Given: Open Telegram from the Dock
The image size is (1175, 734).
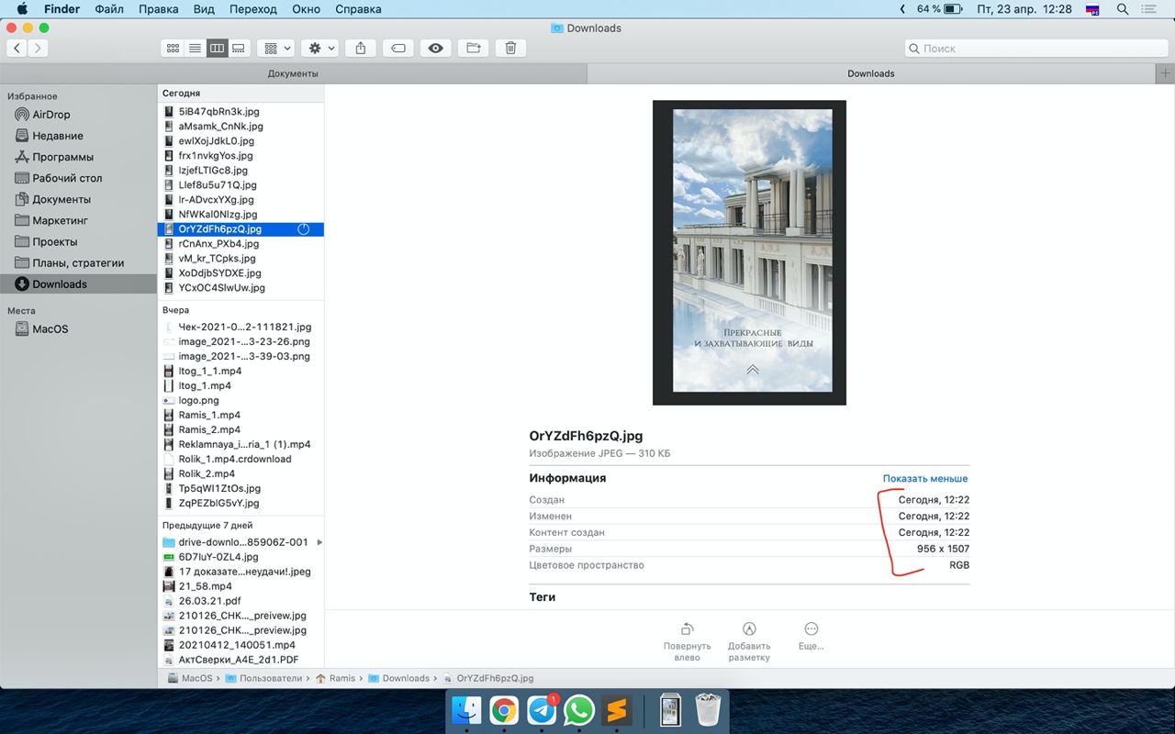Looking at the screenshot, I should click(541, 710).
